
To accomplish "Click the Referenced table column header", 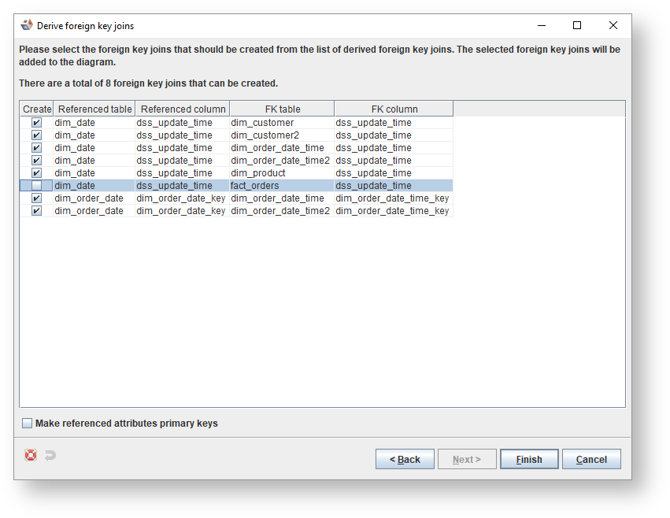I will click(94, 109).
